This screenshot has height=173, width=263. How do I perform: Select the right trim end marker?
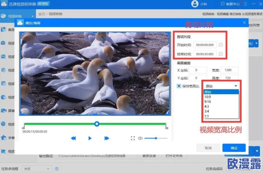point(166,126)
